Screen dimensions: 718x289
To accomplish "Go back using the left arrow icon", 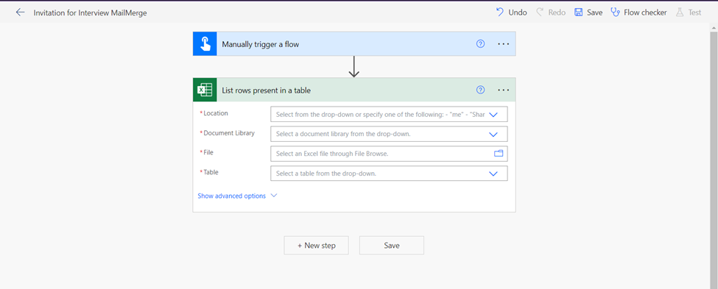I will click(20, 13).
